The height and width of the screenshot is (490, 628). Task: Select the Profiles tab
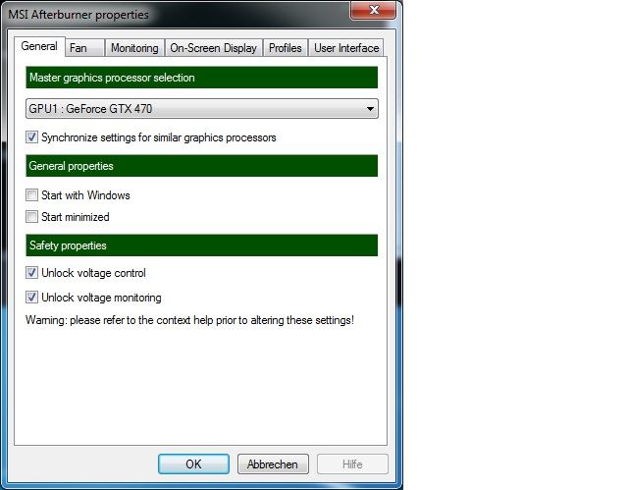(x=286, y=48)
